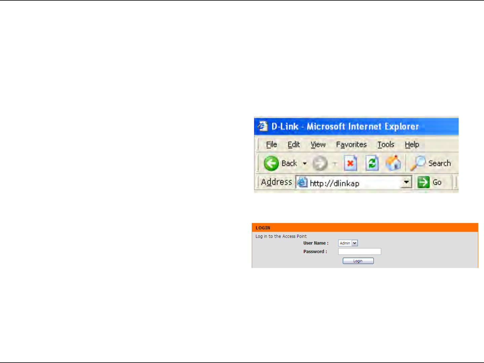Click the greyed Forward arrow icon

pyautogui.click(x=320, y=164)
